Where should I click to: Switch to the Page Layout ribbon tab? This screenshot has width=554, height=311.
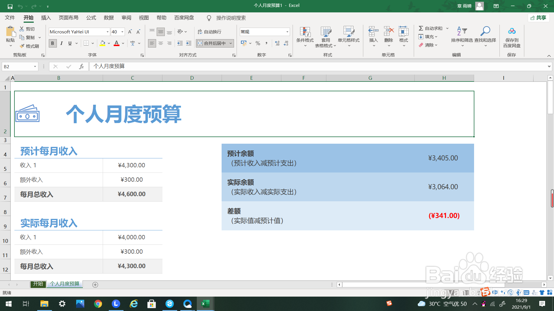(68, 18)
